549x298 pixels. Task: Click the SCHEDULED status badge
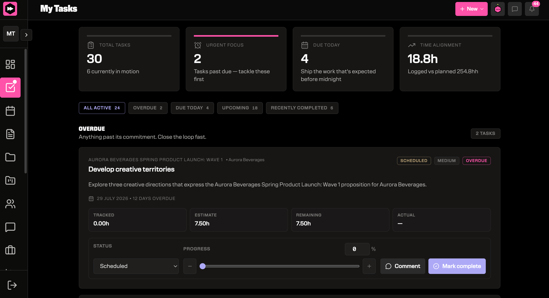coord(414,161)
